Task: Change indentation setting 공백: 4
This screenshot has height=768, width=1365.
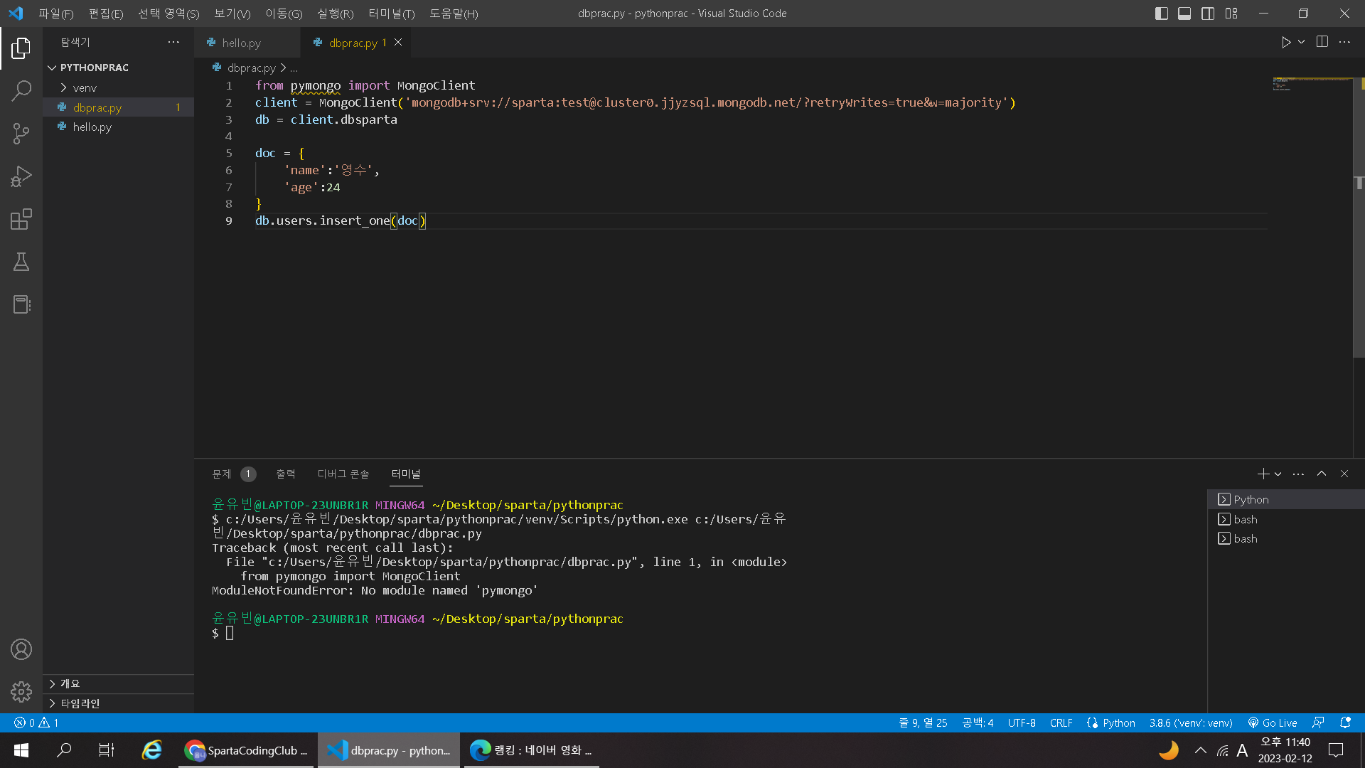Action: [978, 723]
